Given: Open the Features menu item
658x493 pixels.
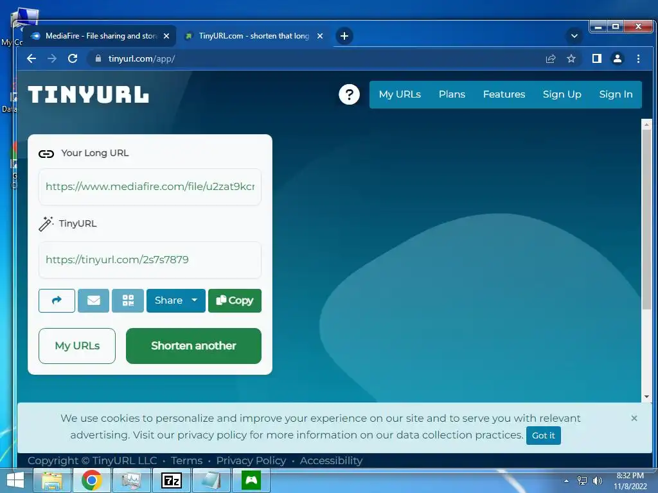Looking at the screenshot, I should (x=504, y=94).
